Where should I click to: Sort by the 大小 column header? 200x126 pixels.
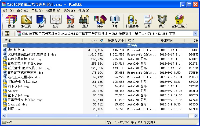pyautogui.click(x=93, y=41)
